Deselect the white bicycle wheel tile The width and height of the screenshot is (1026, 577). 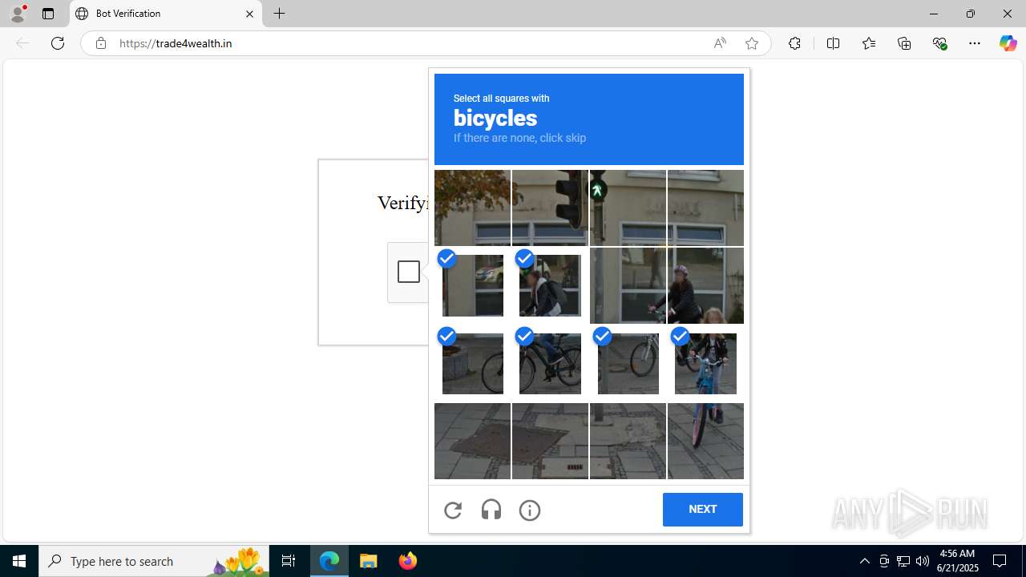click(x=628, y=363)
